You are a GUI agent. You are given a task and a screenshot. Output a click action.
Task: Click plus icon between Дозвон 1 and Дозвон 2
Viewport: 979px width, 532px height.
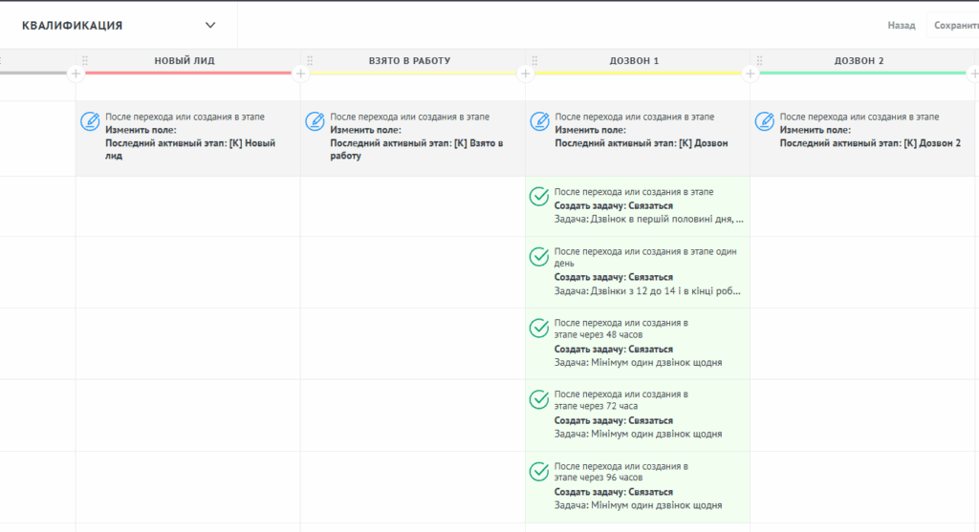click(751, 74)
